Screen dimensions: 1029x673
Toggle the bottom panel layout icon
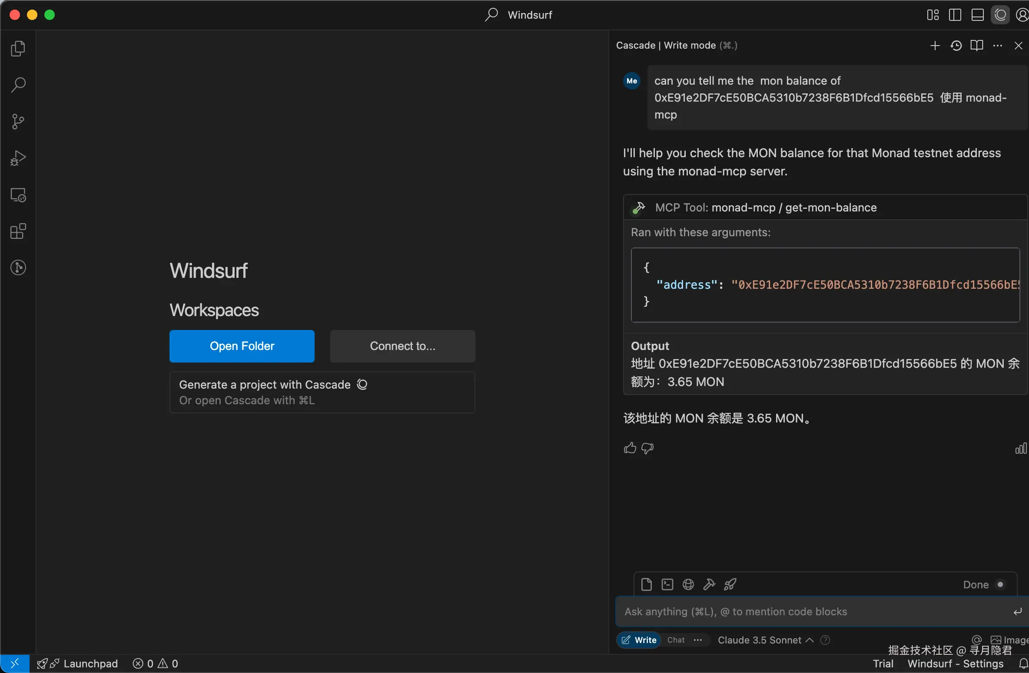point(977,15)
